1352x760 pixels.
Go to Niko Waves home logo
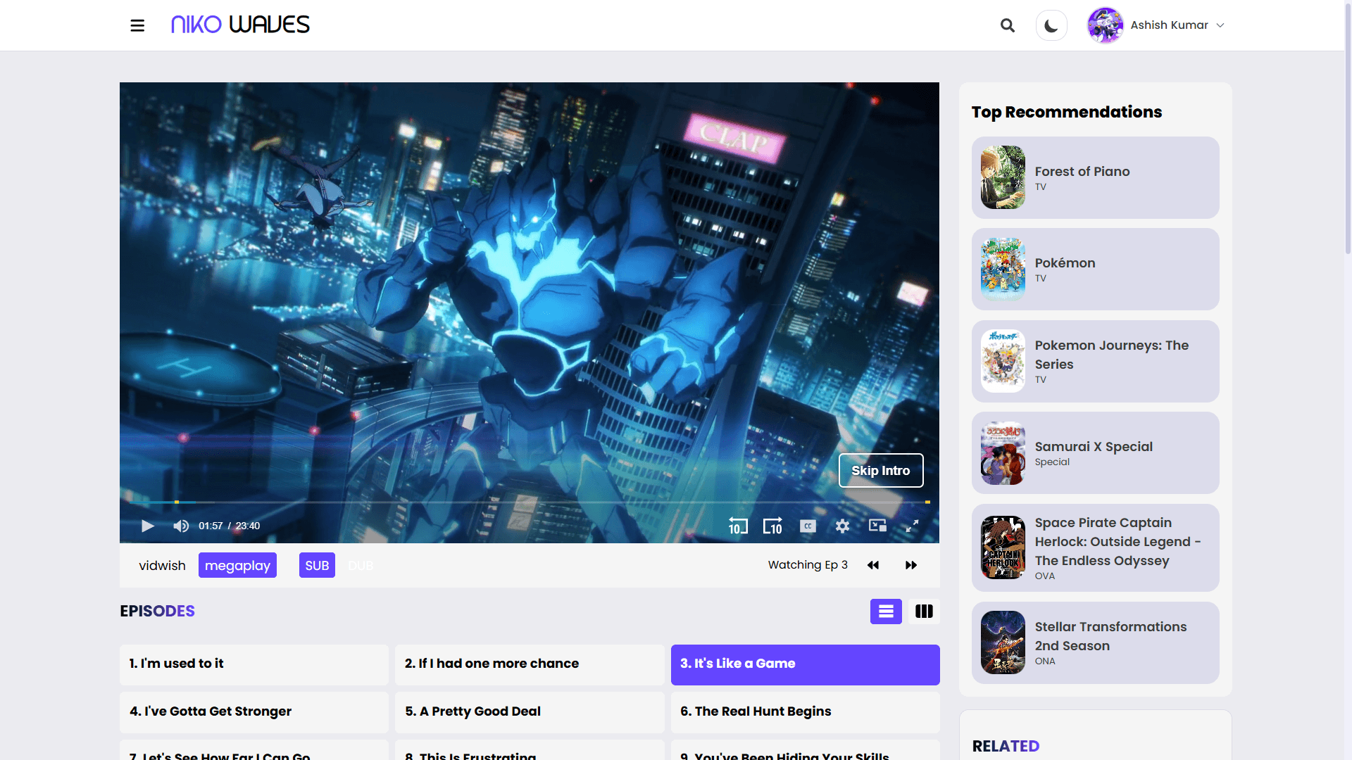coord(240,25)
